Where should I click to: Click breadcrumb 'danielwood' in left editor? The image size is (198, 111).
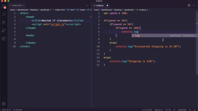tap(23, 10)
